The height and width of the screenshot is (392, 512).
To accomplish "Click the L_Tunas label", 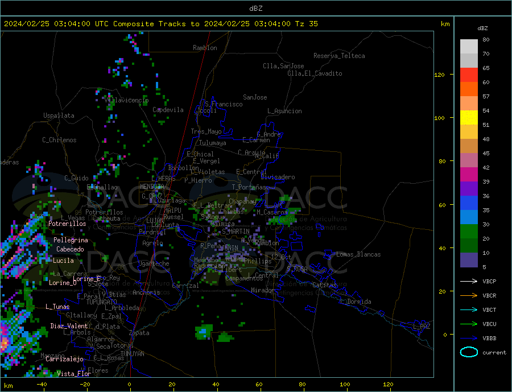I will tap(57, 307).
